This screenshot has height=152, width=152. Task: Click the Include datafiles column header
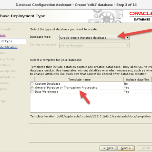(x=138, y=79)
